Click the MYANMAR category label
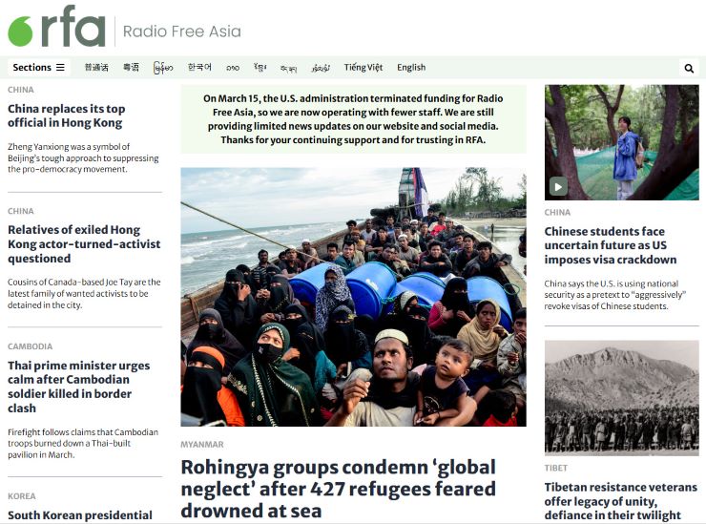This screenshot has height=524, width=706. tap(202, 444)
